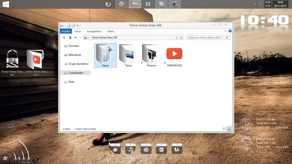Click Properties in quick access toolbar
Viewport: 292px width, 164px height.
pos(69,26)
